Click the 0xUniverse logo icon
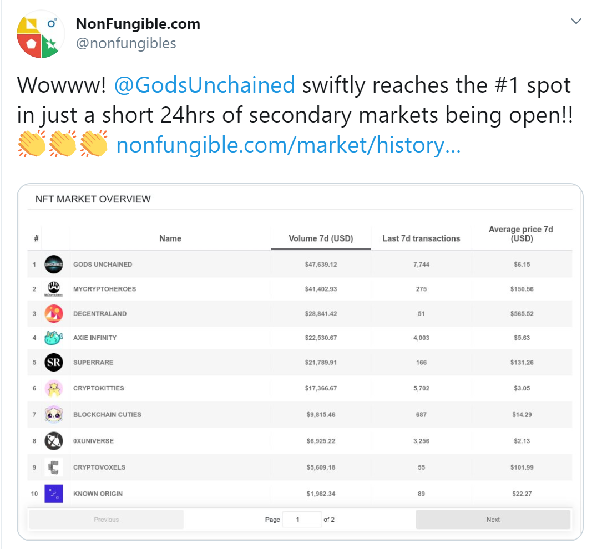597x549 pixels. [x=54, y=441]
